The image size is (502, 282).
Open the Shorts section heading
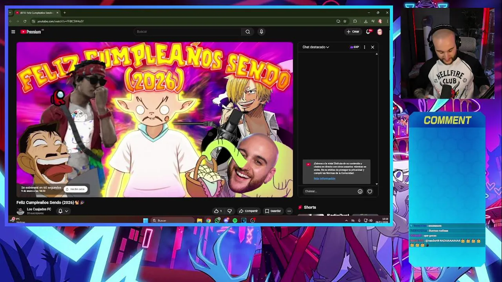pos(310,207)
